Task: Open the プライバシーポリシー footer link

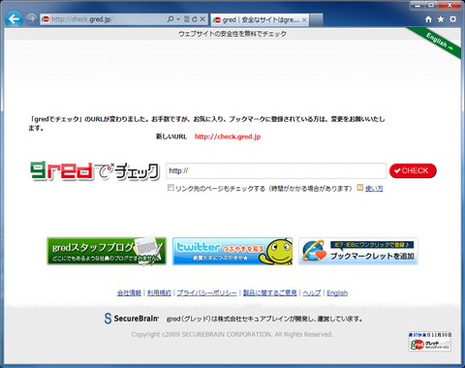Action: pyautogui.click(x=207, y=292)
